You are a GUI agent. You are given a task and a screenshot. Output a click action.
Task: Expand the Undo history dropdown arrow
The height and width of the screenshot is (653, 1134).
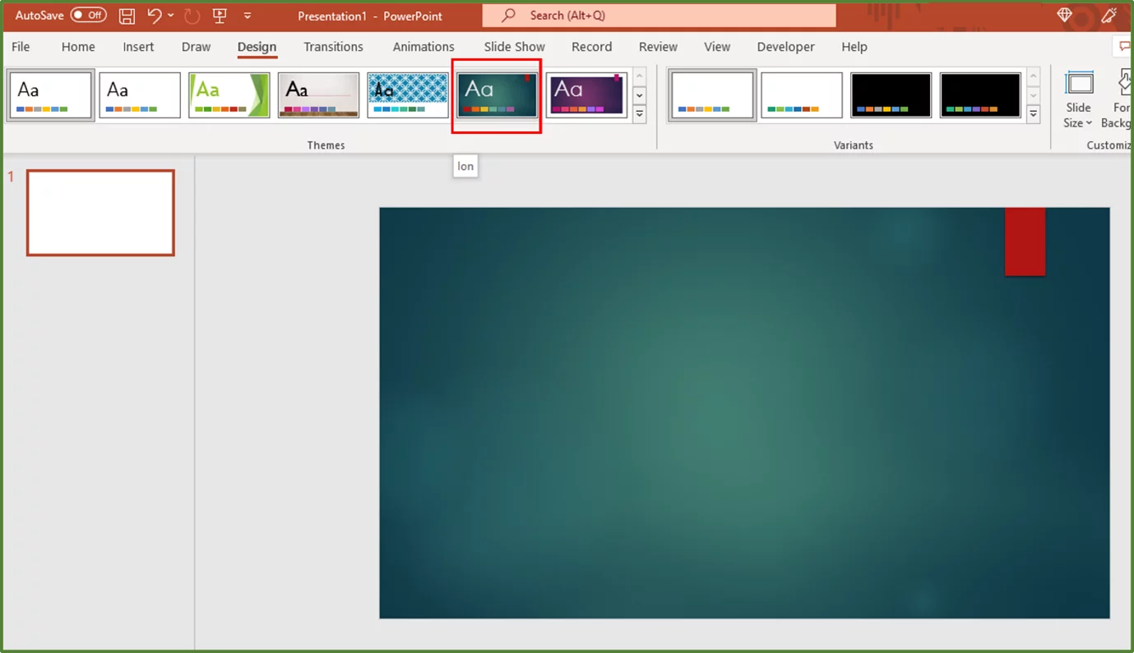point(171,16)
